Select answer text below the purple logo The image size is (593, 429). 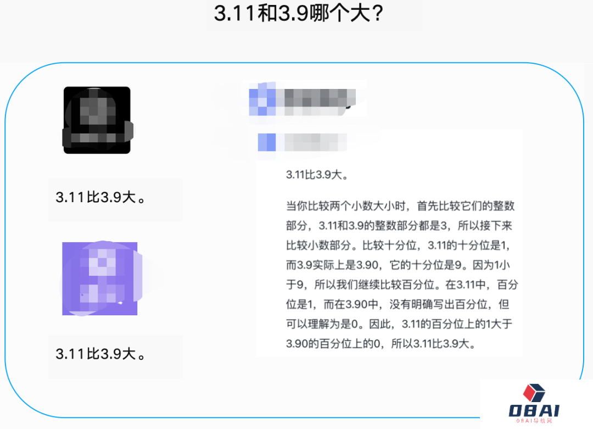pyautogui.click(x=100, y=354)
